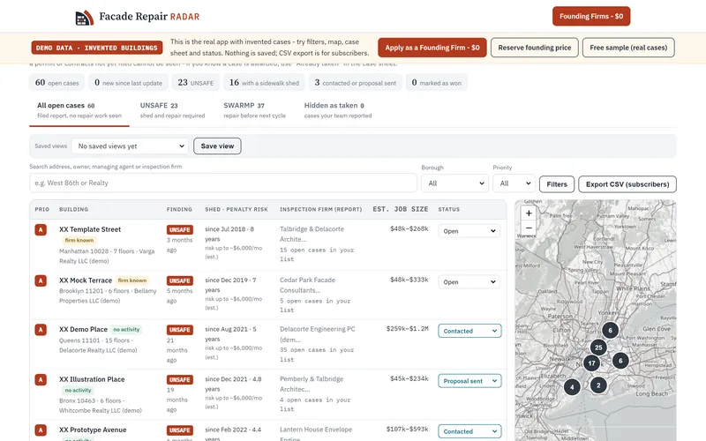Click the $259k–$1.2M job size value
Image resolution: width=706 pixels, height=441 pixels.
click(x=408, y=329)
